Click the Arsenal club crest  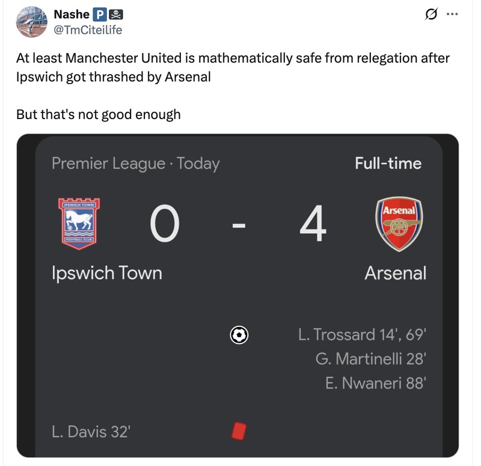click(x=398, y=224)
